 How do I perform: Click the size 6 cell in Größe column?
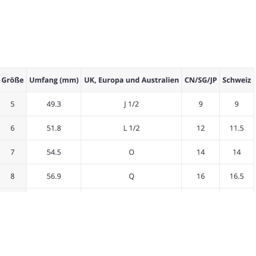tap(12, 128)
